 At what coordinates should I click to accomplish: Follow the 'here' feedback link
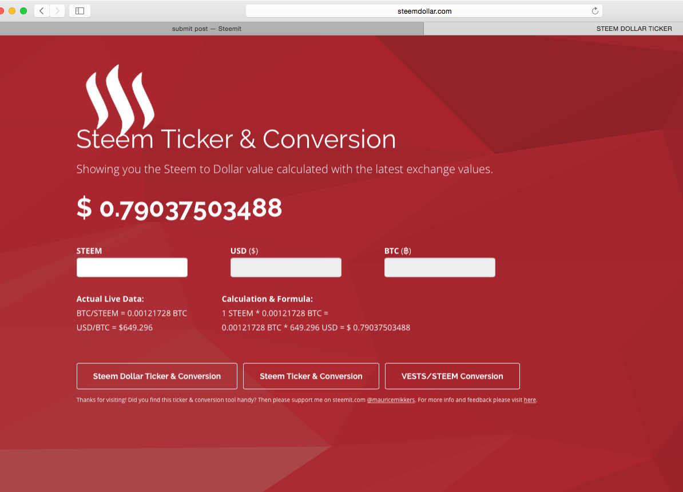[530, 400]
